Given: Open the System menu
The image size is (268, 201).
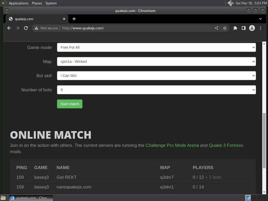Looking at the screenshot, I should point(51,3).
